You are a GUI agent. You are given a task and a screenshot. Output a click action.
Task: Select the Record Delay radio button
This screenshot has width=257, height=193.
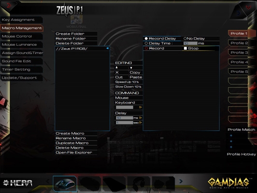point(146,39)
